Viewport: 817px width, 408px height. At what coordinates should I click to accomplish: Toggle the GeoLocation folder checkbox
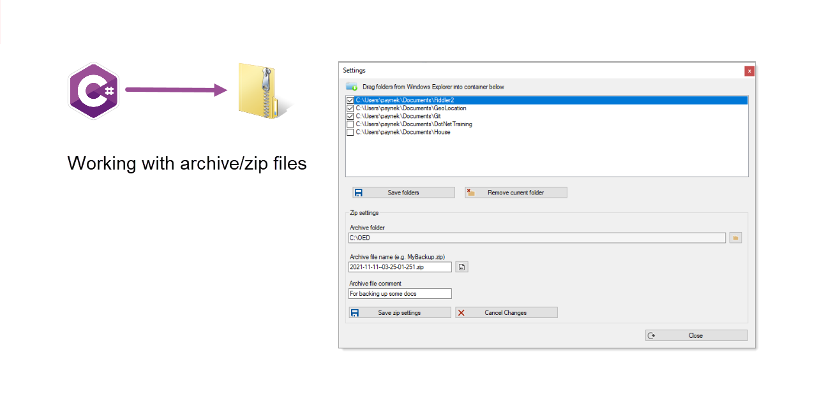tap(350, 108)
